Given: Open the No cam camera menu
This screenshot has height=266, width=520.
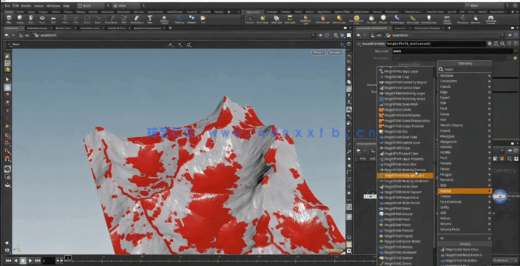Looking at the screenshot, I should [335, 52].
